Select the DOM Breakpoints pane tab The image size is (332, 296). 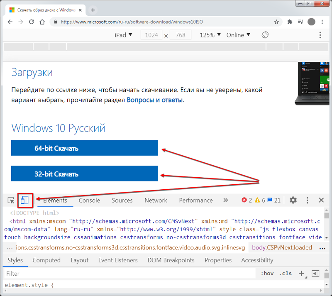pos(171,260)
